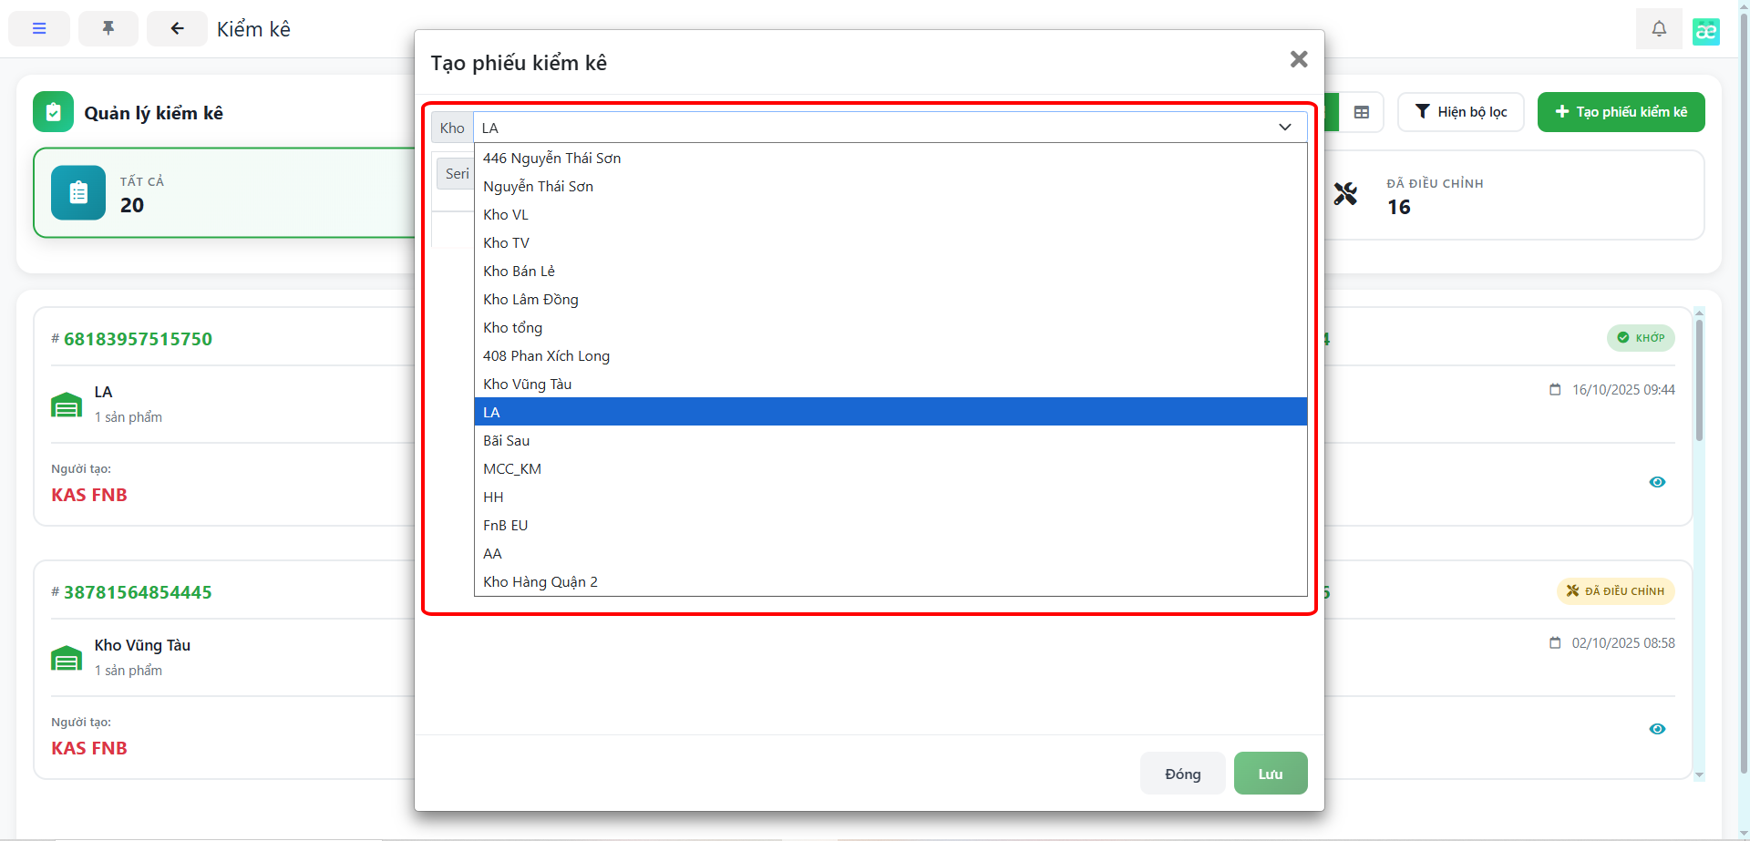View details of the 16/10/2025 inventory slip

coord(1657,482)
